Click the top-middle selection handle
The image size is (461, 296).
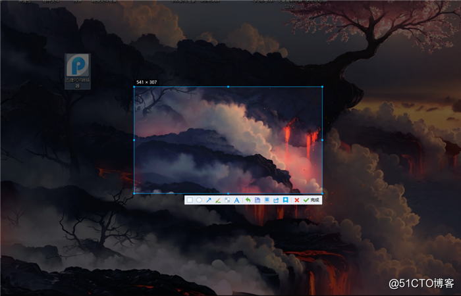(x=228, y=87)
